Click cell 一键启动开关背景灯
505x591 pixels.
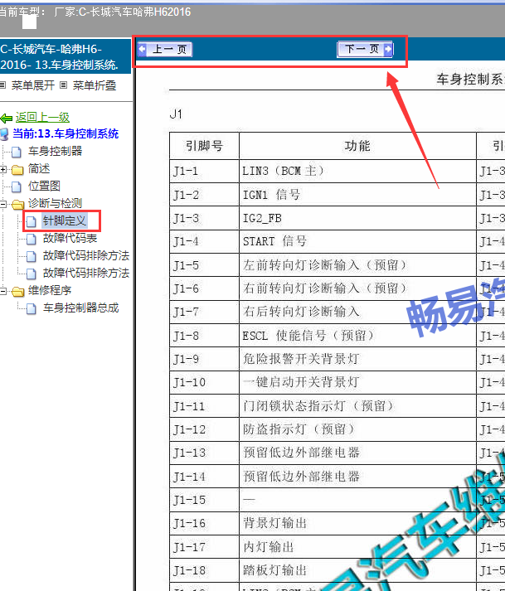pos(357,382)
